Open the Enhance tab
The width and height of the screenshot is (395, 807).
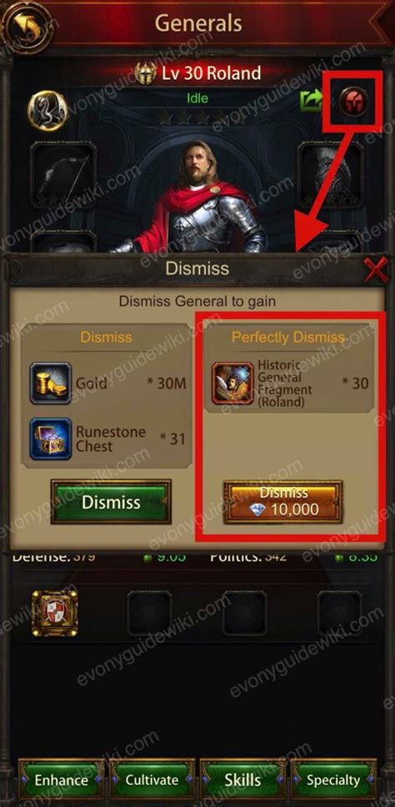tap(61, 779)
